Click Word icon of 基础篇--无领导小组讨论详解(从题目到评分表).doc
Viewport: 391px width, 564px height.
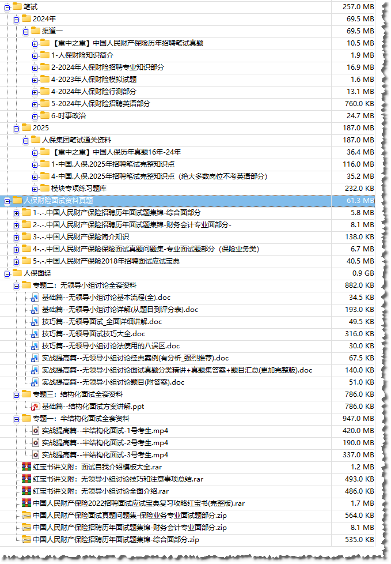35,310
